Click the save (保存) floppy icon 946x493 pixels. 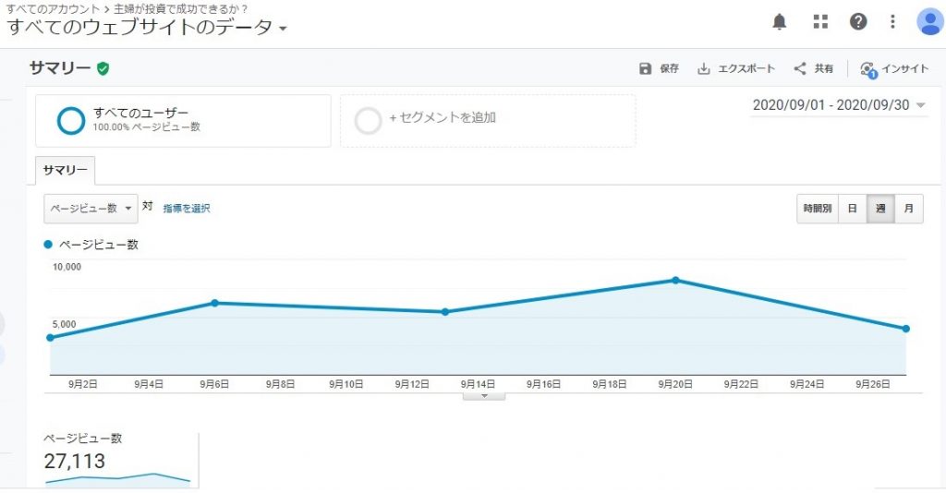[646, 69]
